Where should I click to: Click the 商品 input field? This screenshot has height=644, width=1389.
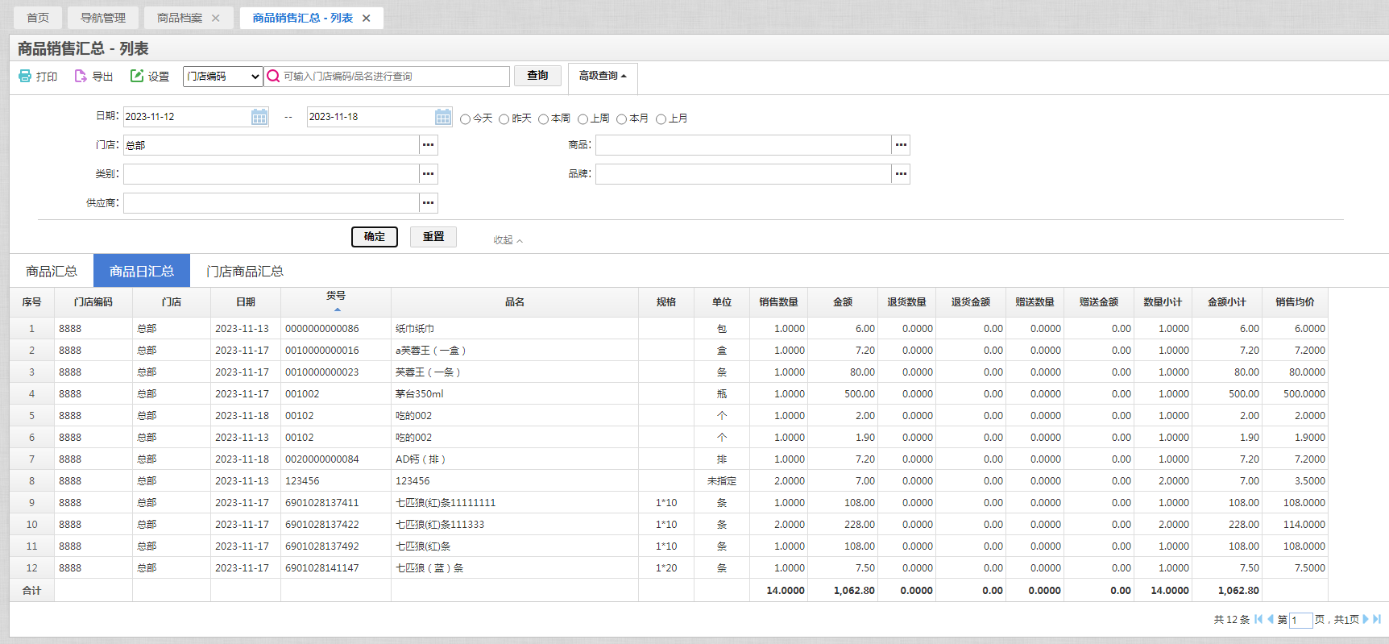[744, 145]
